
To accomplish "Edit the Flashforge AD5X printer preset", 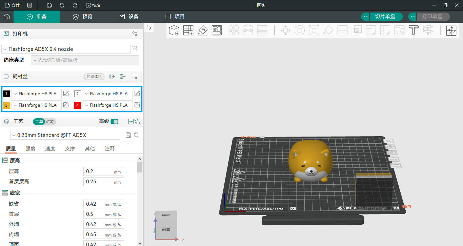I will [x=135, y=49].
